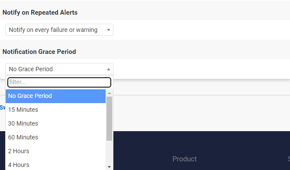Click the 'Notify on Repeated Alerts' heading
The width and height of the screenshot is (290, 170).
pyautogui.click(x=40, y=13)
